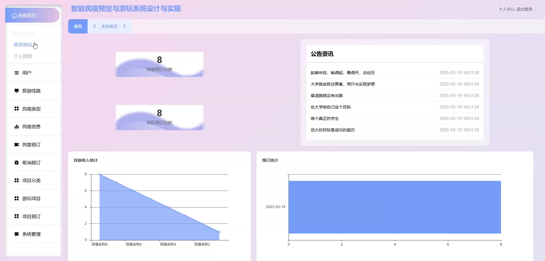
Task: Click the 项目预订 grid icon
Action: pos(17,216)
